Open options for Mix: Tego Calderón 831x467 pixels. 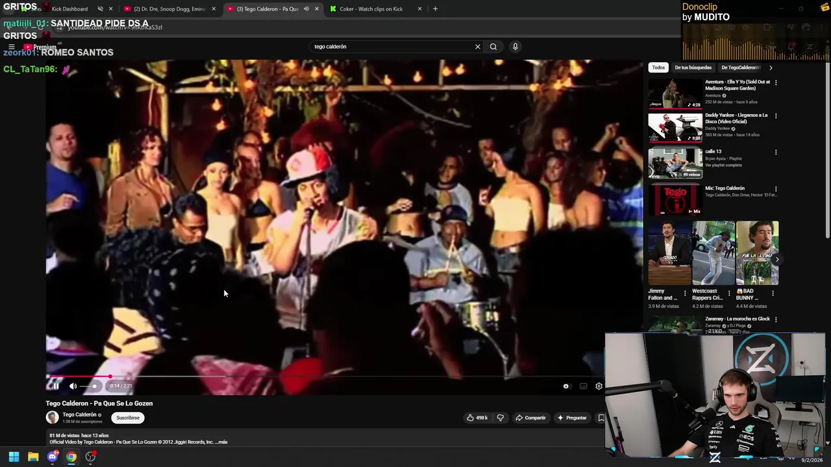776,189
